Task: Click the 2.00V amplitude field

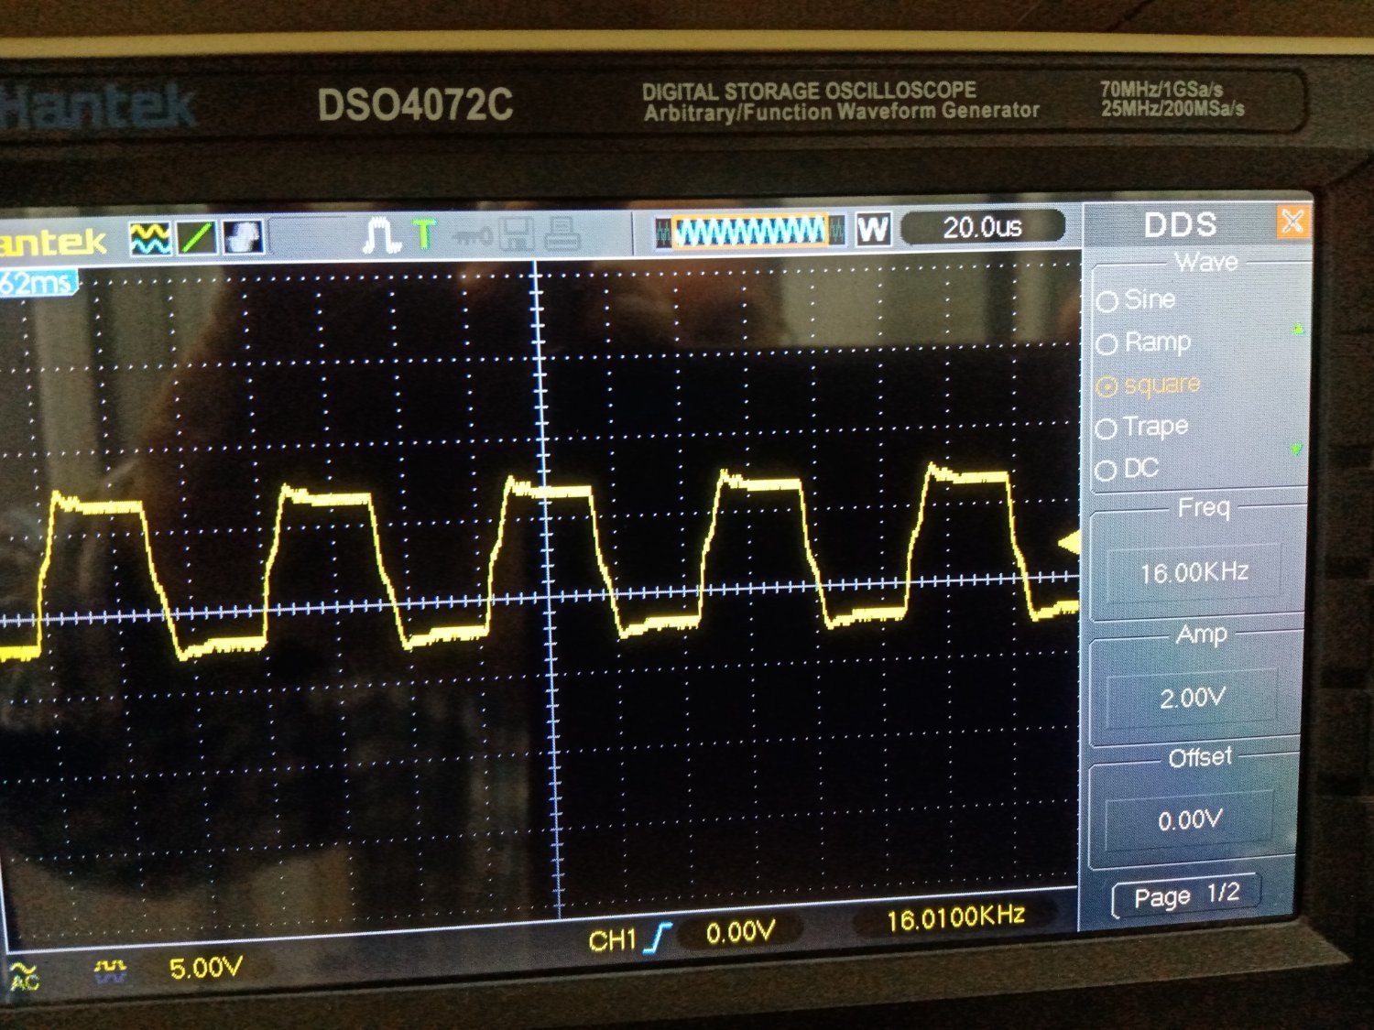Action: (x=1192, y=699)
